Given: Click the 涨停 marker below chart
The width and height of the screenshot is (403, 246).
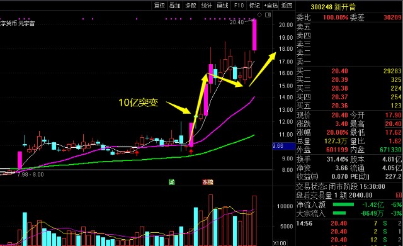Looking at the screenshot, I should tap(208, 182).
